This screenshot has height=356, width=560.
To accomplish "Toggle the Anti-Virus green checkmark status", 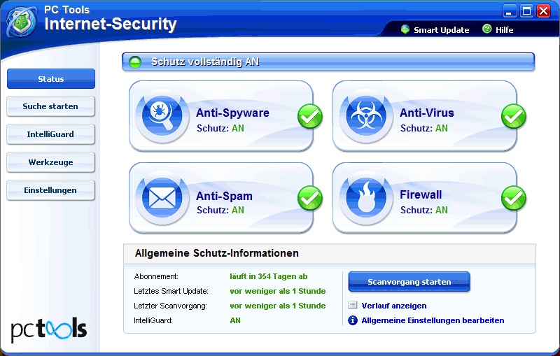I will pyautogui.click(x=514, y=116).
